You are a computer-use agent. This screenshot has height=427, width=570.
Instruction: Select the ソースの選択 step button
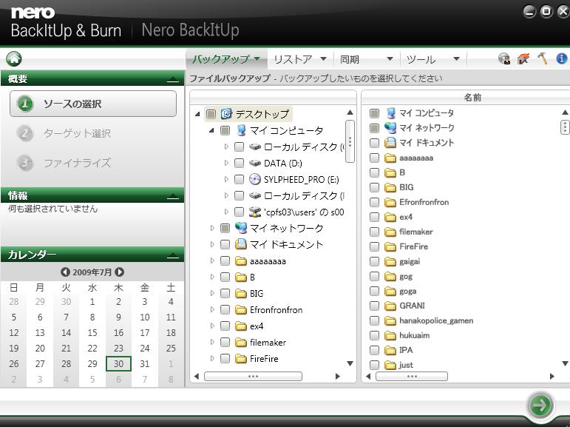click(x=93, y=104)
